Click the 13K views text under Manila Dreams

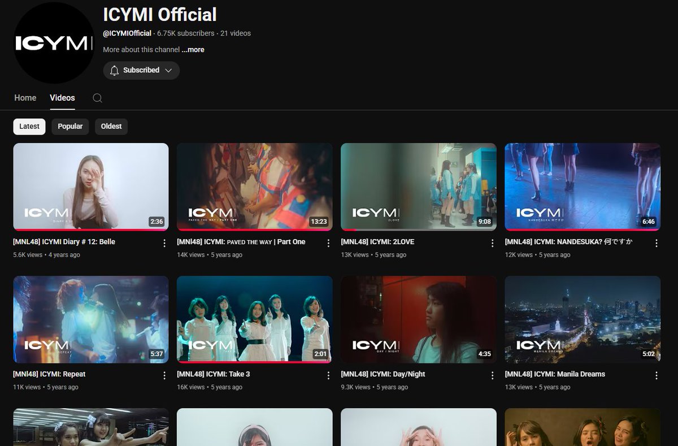[519, 387]
